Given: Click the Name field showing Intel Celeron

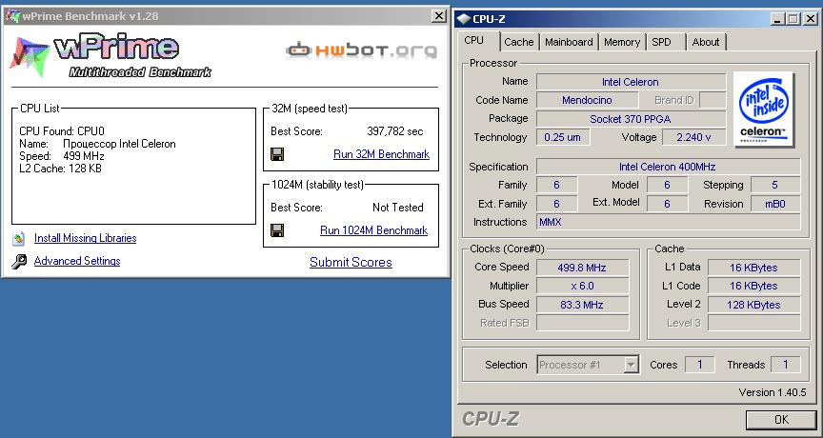Looking at the screenshot, I should click(631, 82).
